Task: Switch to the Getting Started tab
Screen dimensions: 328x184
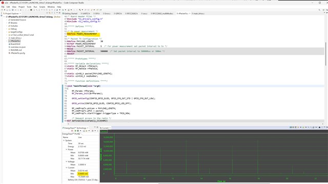Action: (x=70, y=14)
